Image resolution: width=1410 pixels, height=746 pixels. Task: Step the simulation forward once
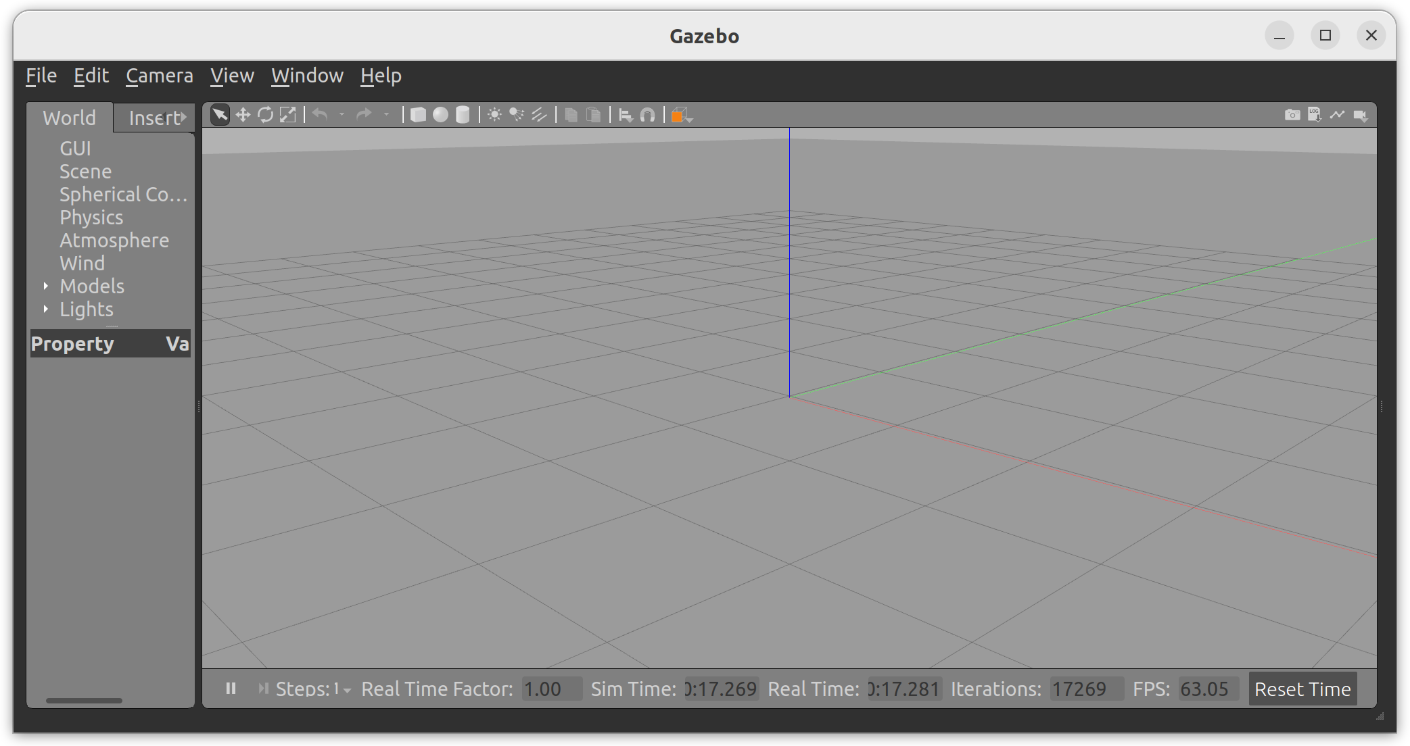263,689
